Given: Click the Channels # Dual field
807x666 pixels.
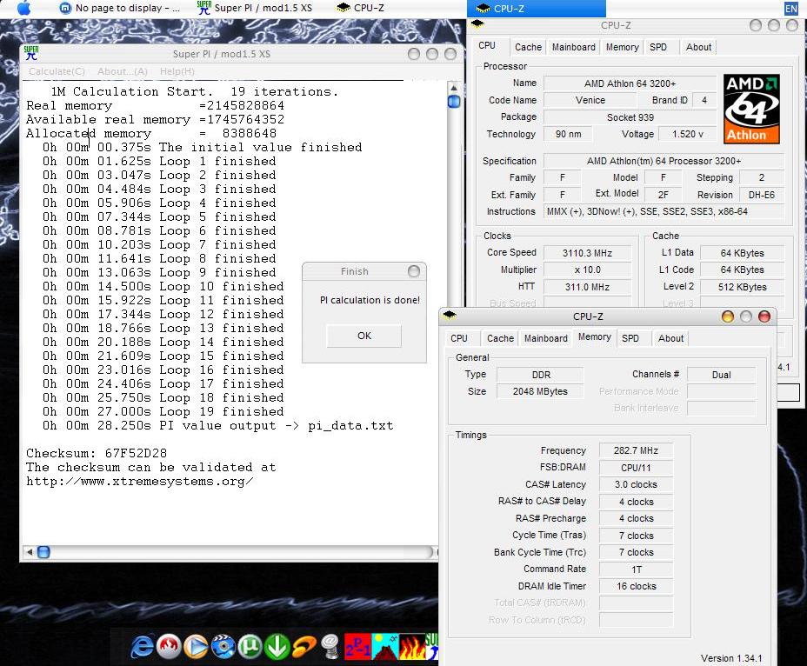Looking at the screenshot, I should [721, 375].
